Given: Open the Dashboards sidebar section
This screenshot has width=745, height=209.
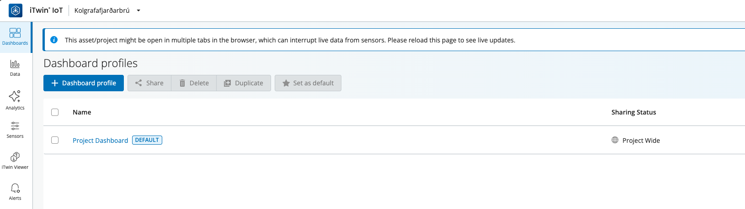Looking at the screenshot, I should coord(15,37).
